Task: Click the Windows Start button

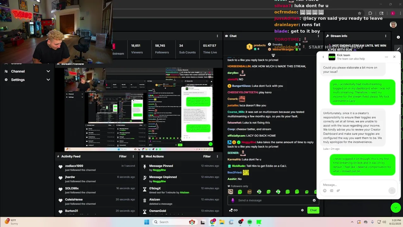Action: click(147, 222)
